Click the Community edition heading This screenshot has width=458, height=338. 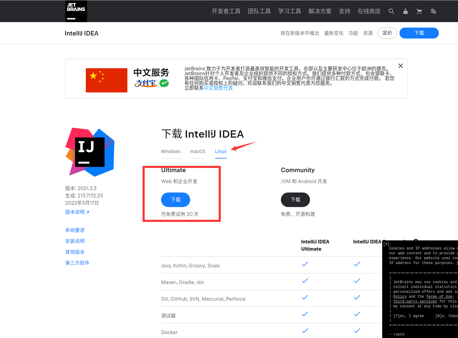298,170
